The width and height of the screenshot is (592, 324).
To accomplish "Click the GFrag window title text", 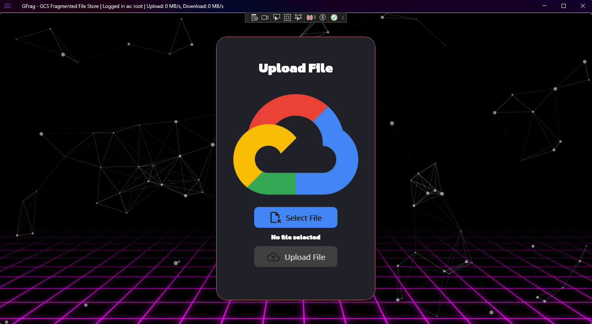I will (x=123, y=6).
